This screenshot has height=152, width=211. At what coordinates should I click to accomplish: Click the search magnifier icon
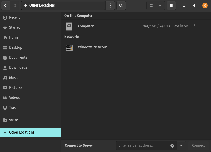121,6
